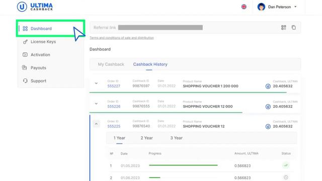The width and height of the screenshot is (322, 181).
Task: Click the progress bar under order 555227
Action: click(x=188, y=93)
